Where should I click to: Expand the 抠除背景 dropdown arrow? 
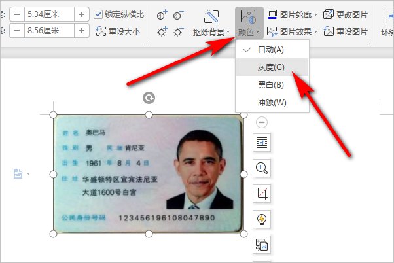[x=228, y=32]
